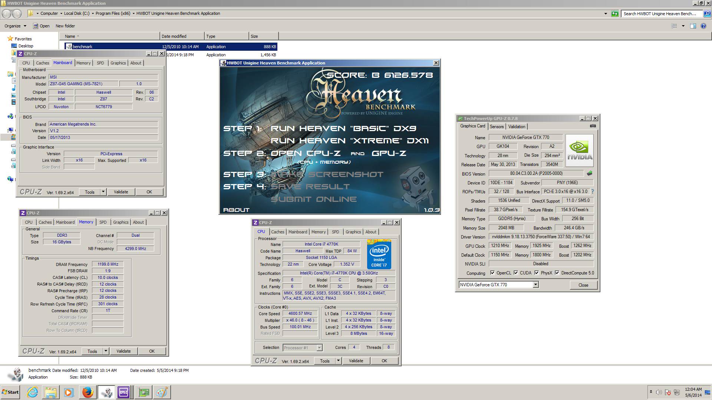
Task: Click the save BIOS icon in GPU-Z
Action: (x=590, y=173)
